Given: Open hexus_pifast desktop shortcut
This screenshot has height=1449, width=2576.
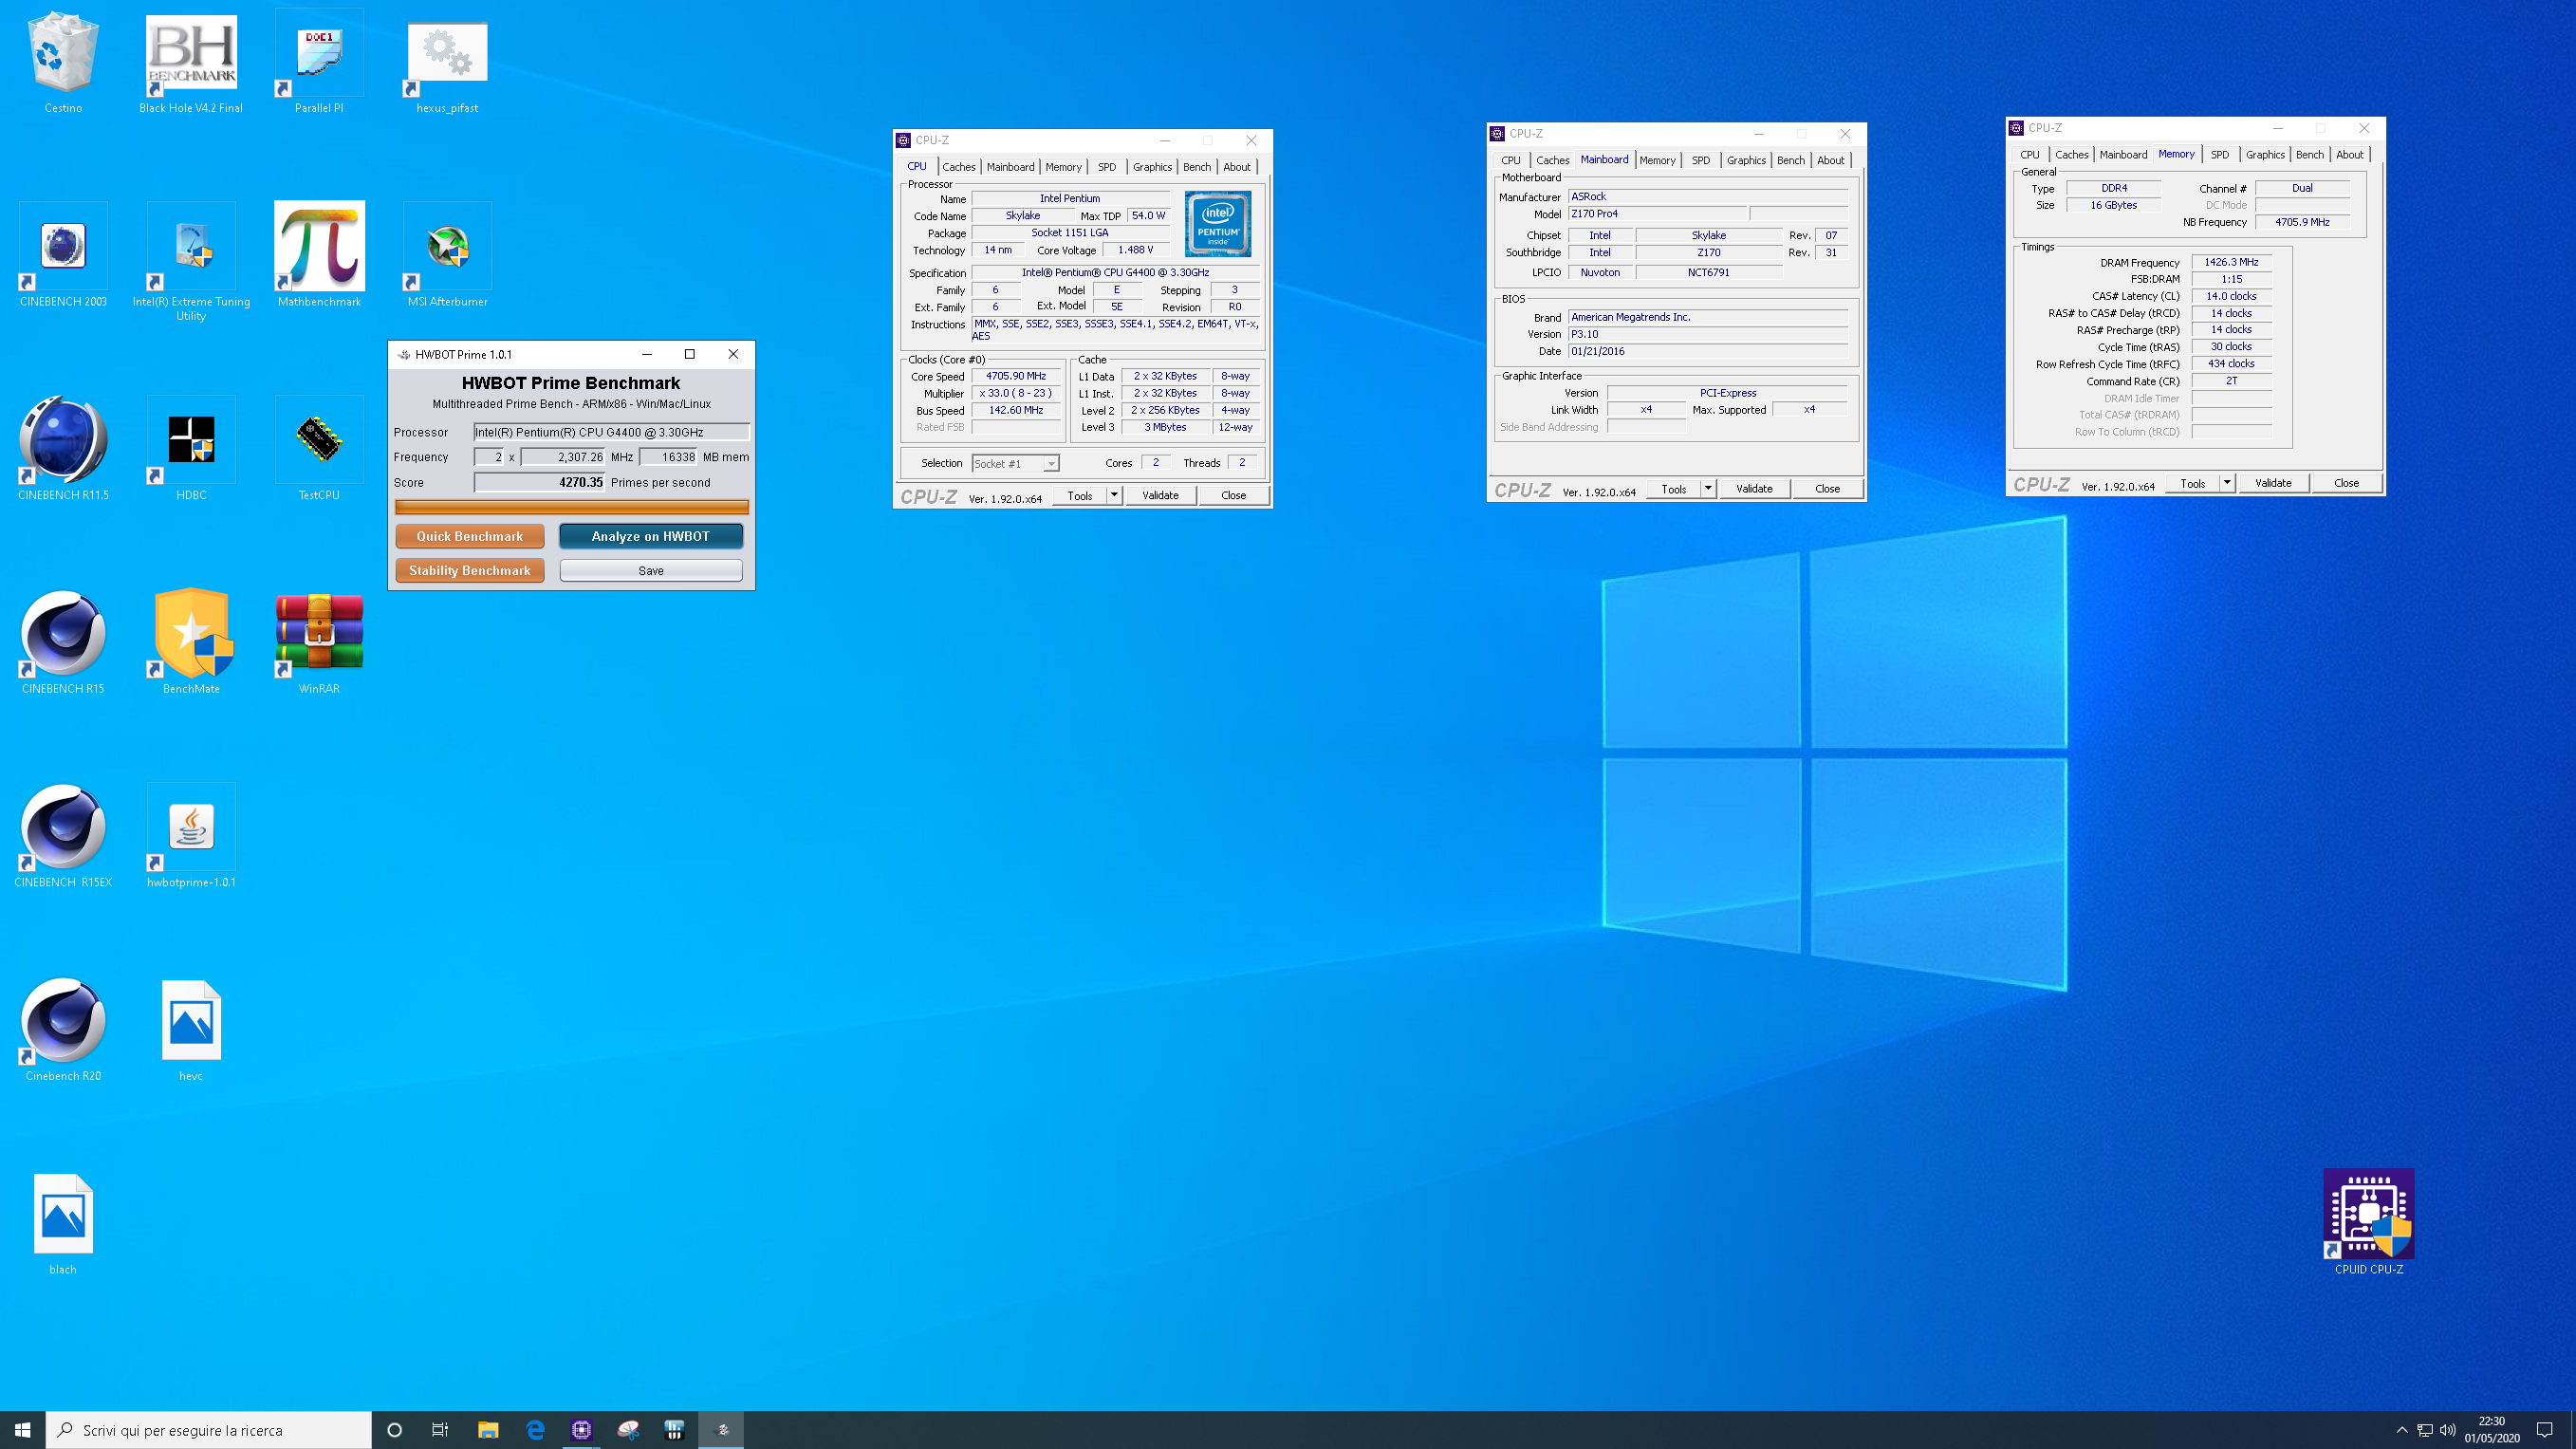Looking at the screenshot, I should pos(447,62).
